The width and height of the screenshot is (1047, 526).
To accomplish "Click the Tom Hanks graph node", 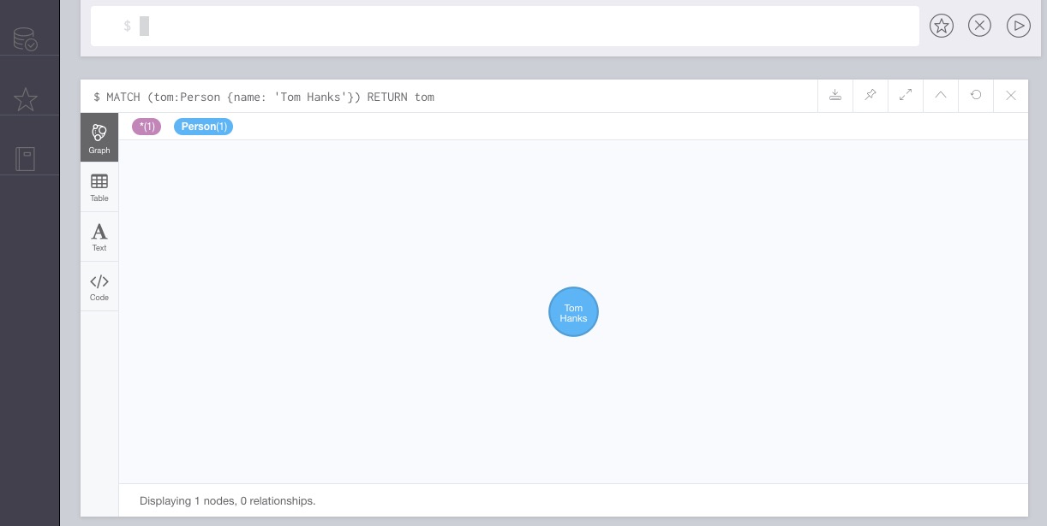I will pos(573,312).
